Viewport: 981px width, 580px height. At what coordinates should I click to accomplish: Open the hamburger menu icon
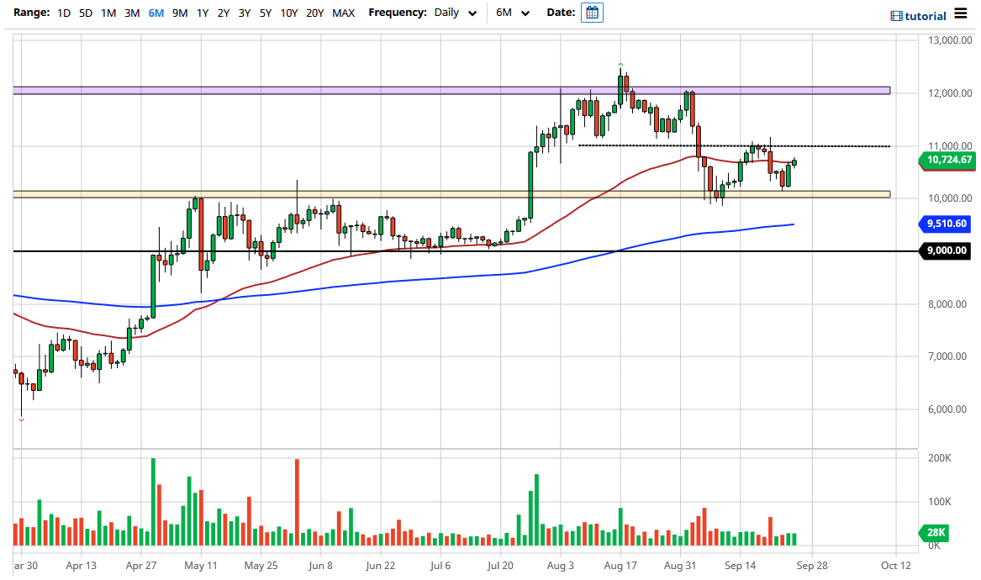[960, 13]
